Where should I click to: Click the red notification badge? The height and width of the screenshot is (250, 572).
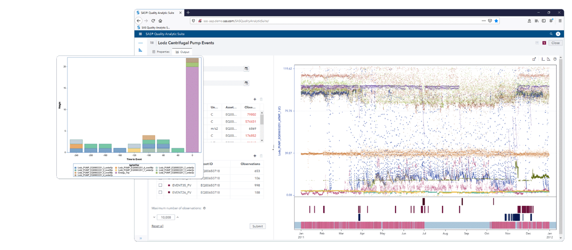[544, 43]
